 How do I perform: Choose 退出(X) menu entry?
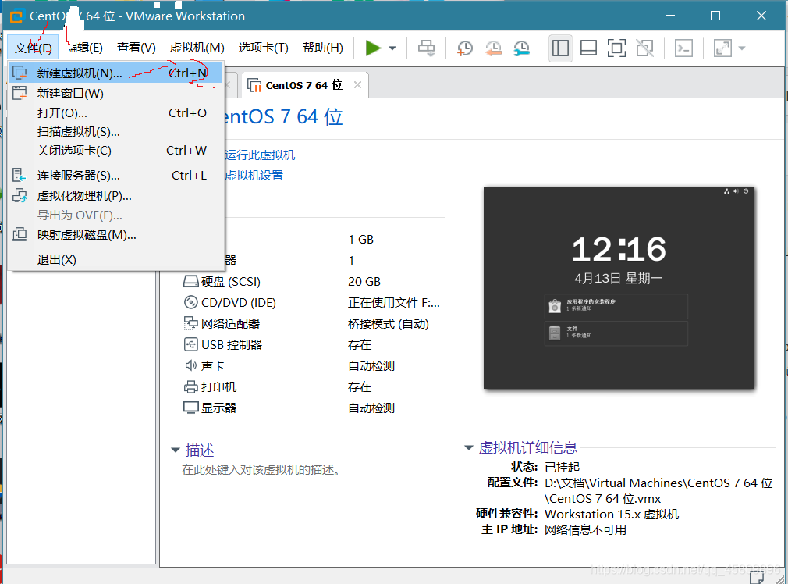[116, 260]
